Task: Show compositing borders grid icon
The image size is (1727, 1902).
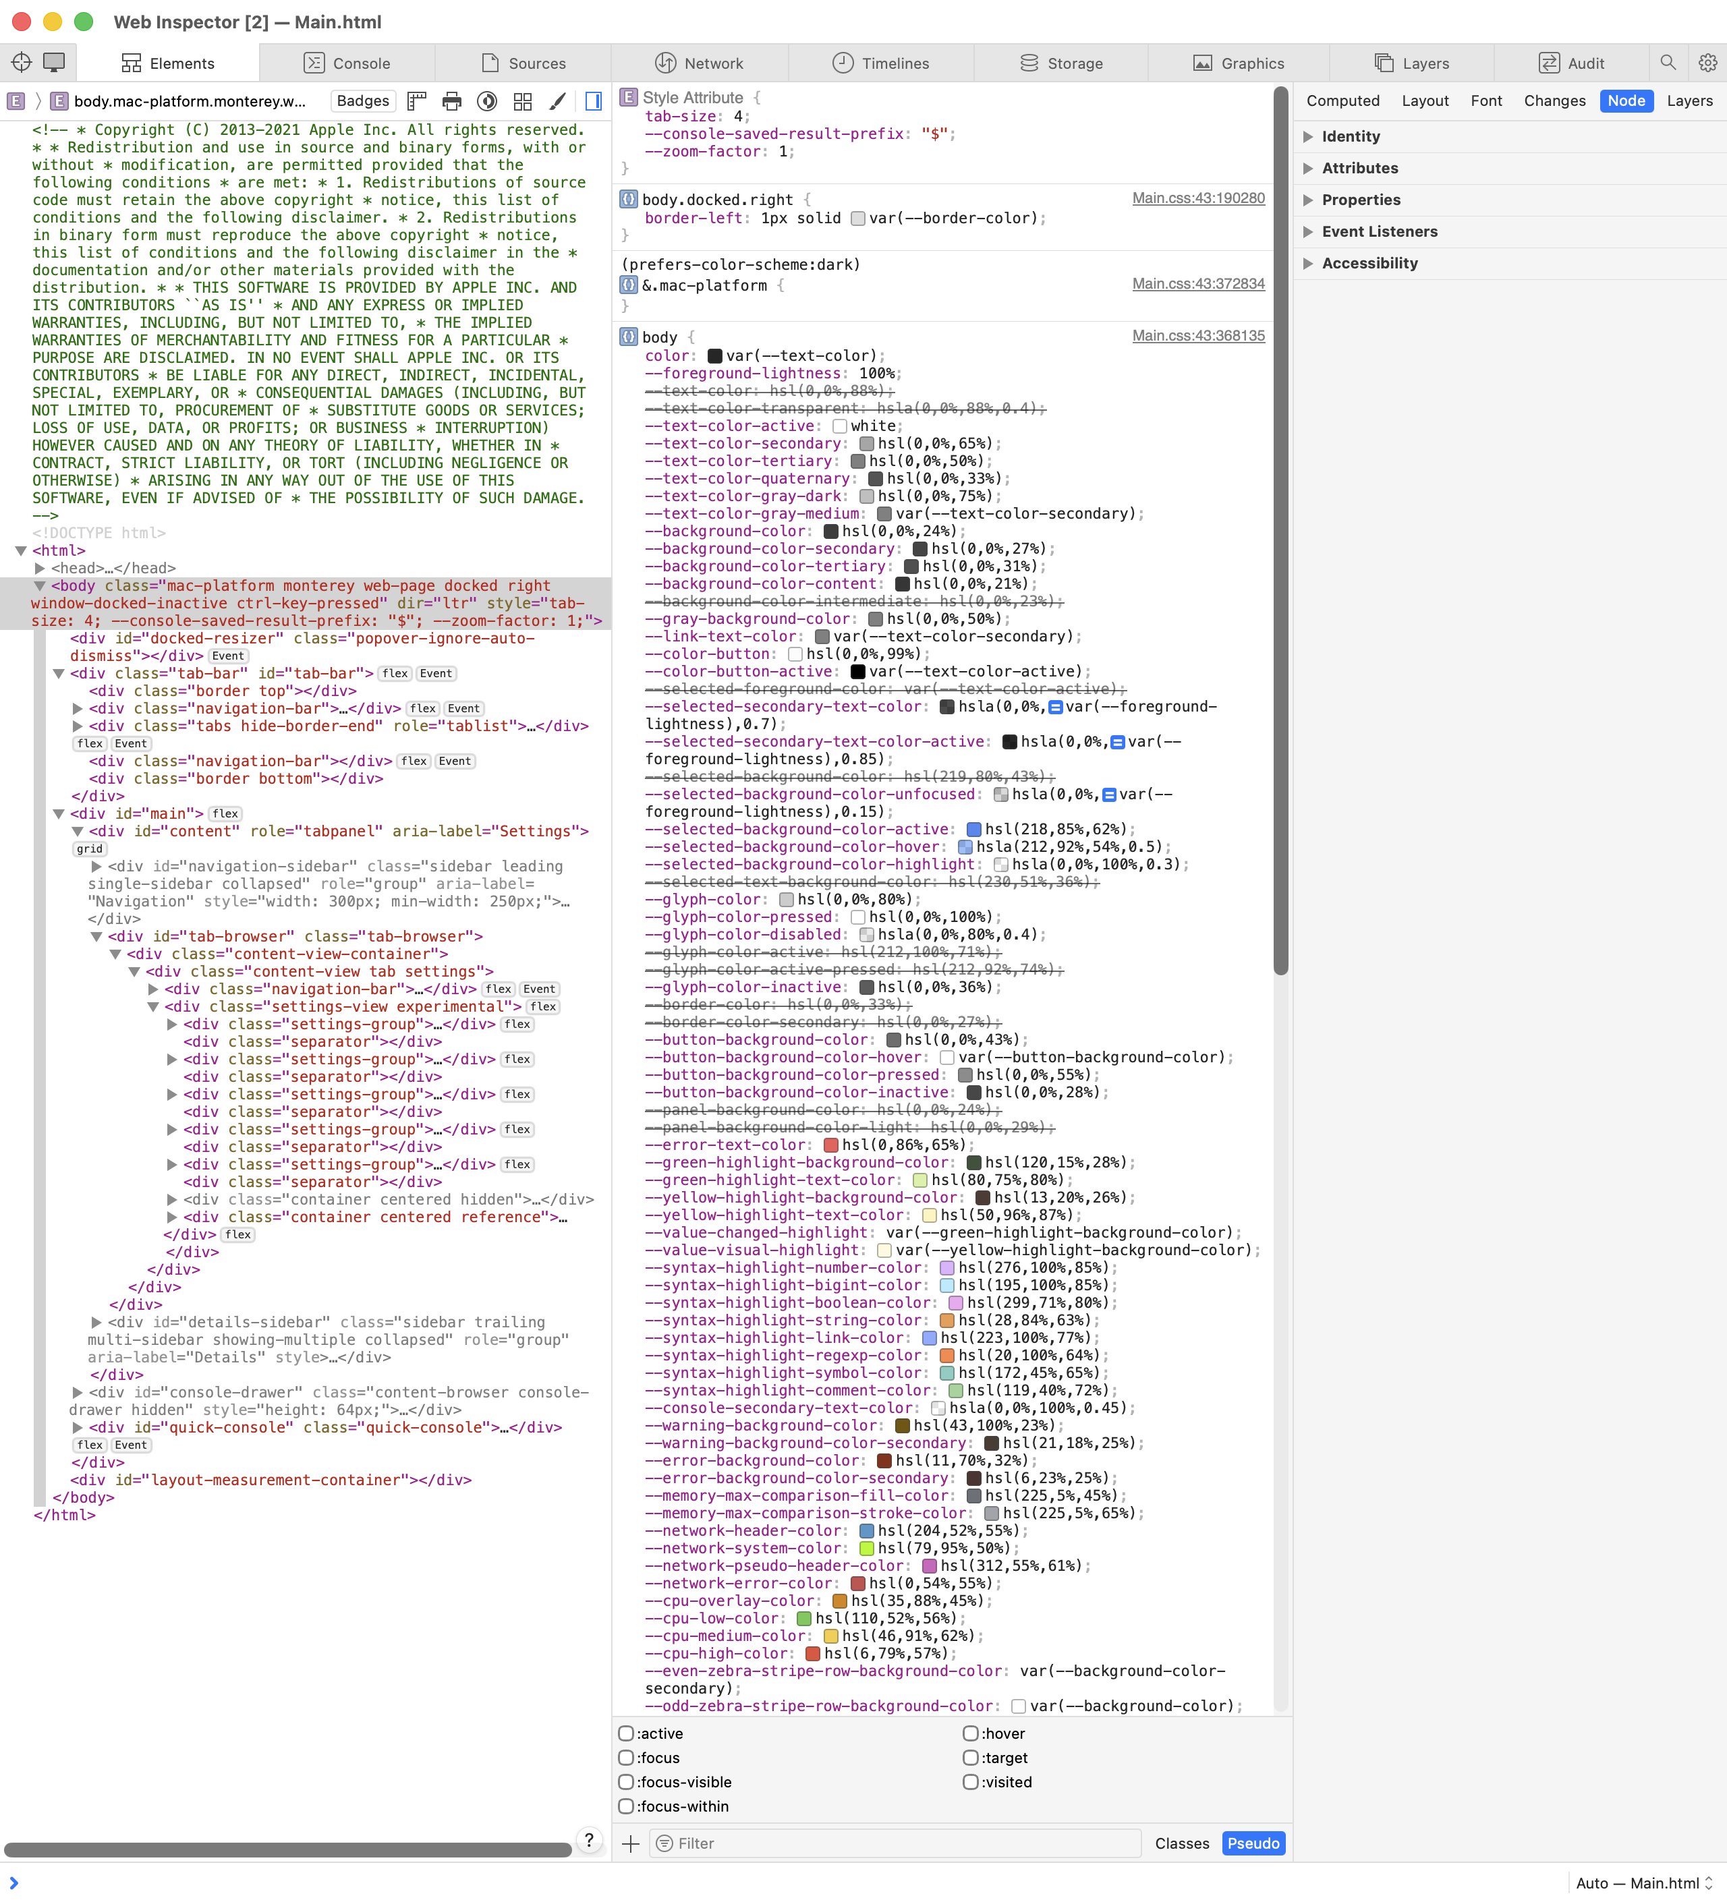Action: (x=523, y=101)
